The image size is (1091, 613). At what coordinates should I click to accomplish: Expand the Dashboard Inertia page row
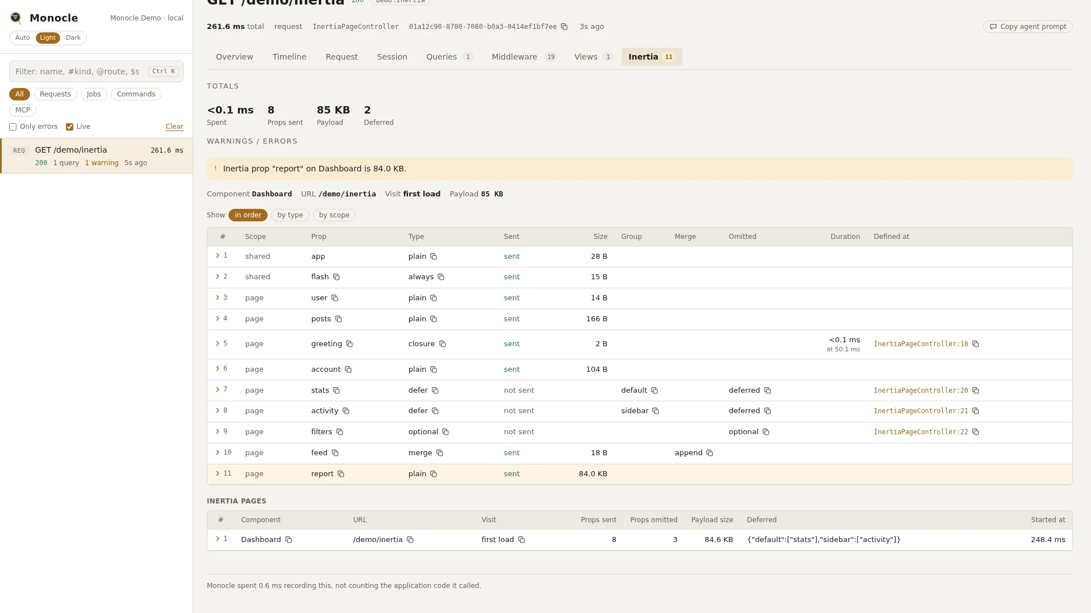click(x=218, y=539)
